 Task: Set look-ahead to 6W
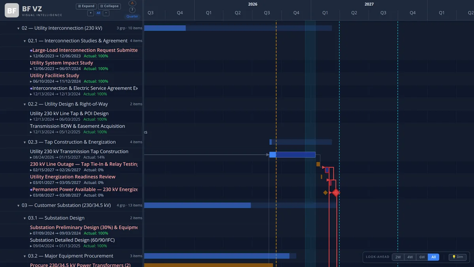422,257
